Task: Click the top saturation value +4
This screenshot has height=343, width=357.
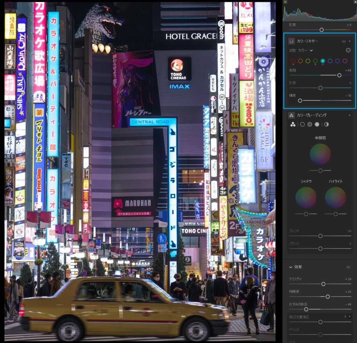Action: pos(349,25)
